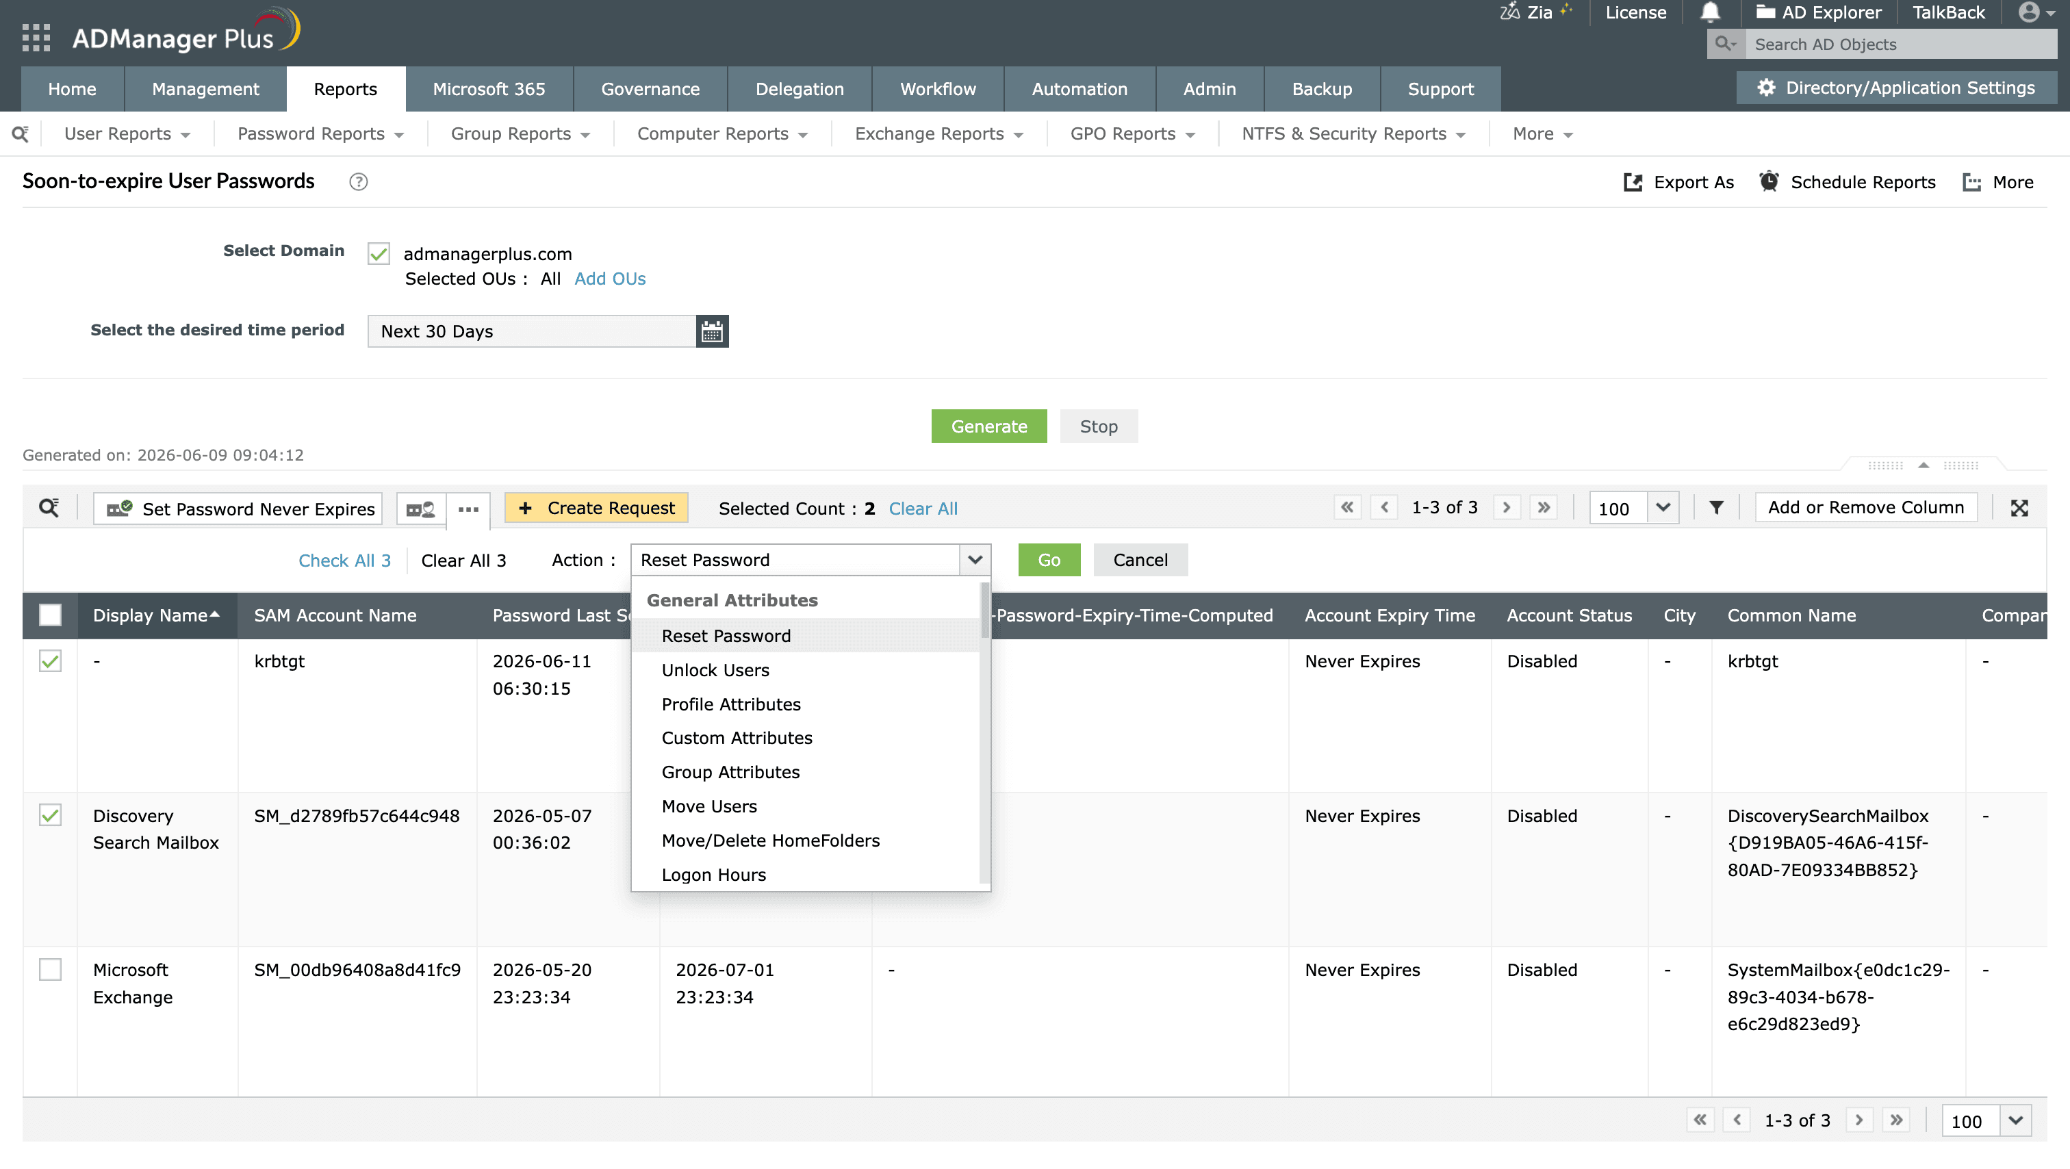Open the apps grid launcher icon
This screenshot has height=1169, width=2070.
click(x=36, y=38)
